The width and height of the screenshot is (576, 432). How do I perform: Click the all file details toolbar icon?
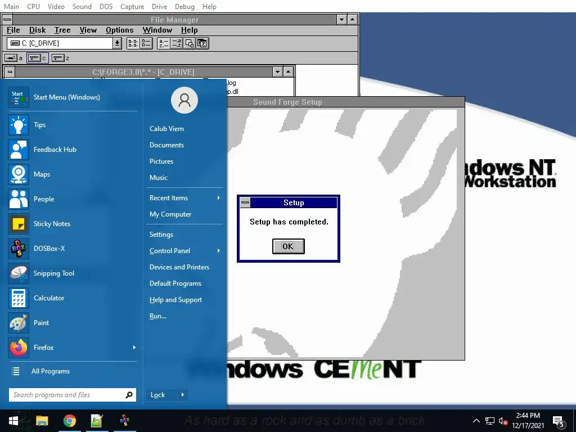(146, 43)
